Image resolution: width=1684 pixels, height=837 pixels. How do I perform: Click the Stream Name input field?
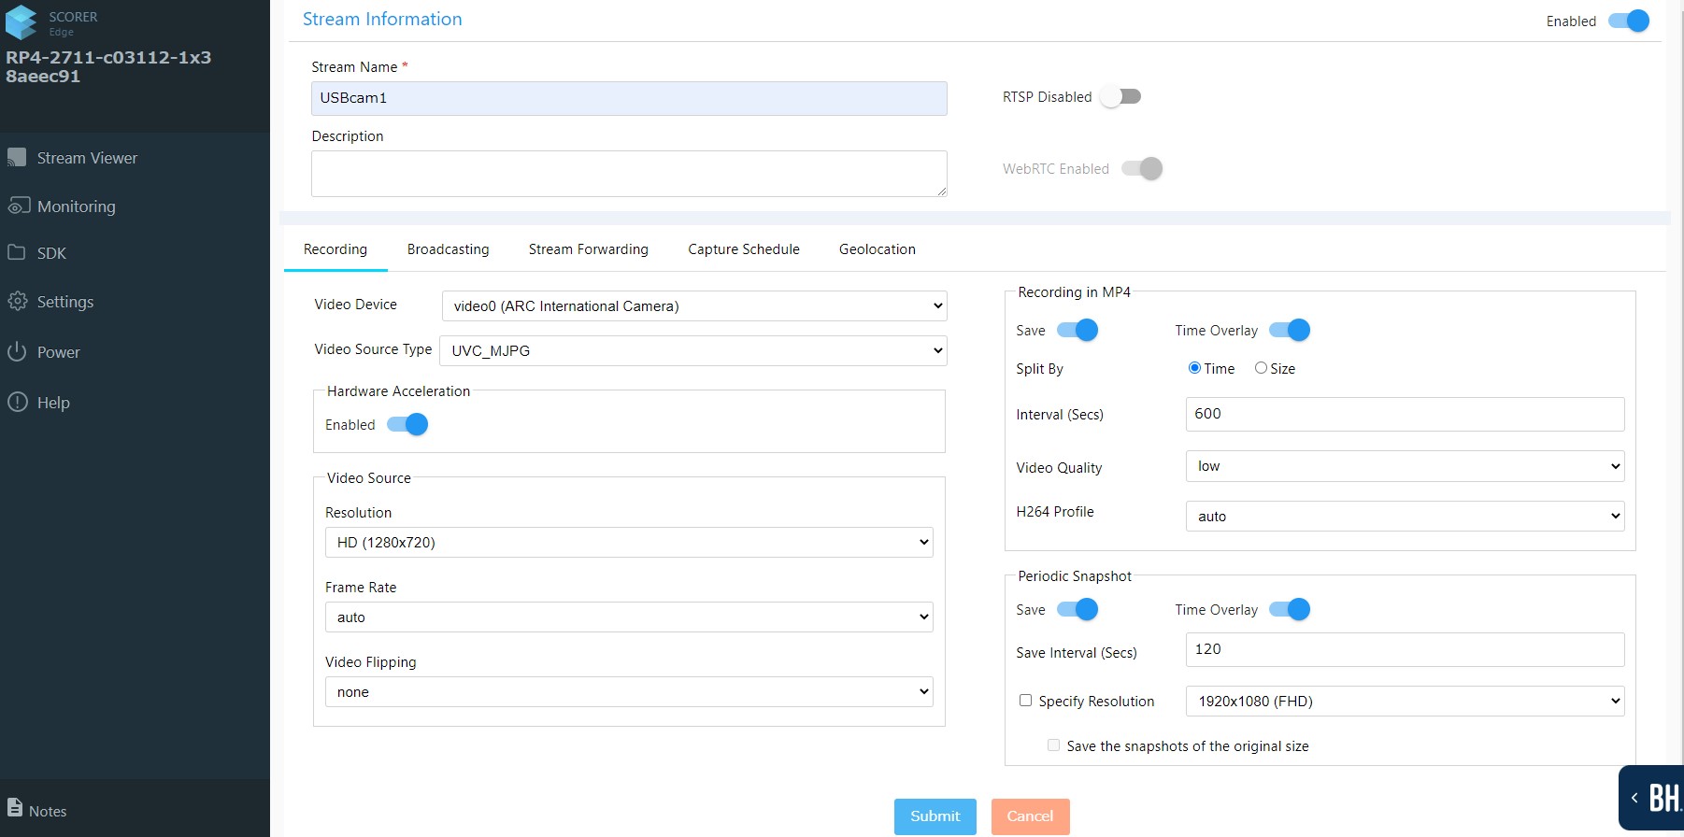point(628,98)
